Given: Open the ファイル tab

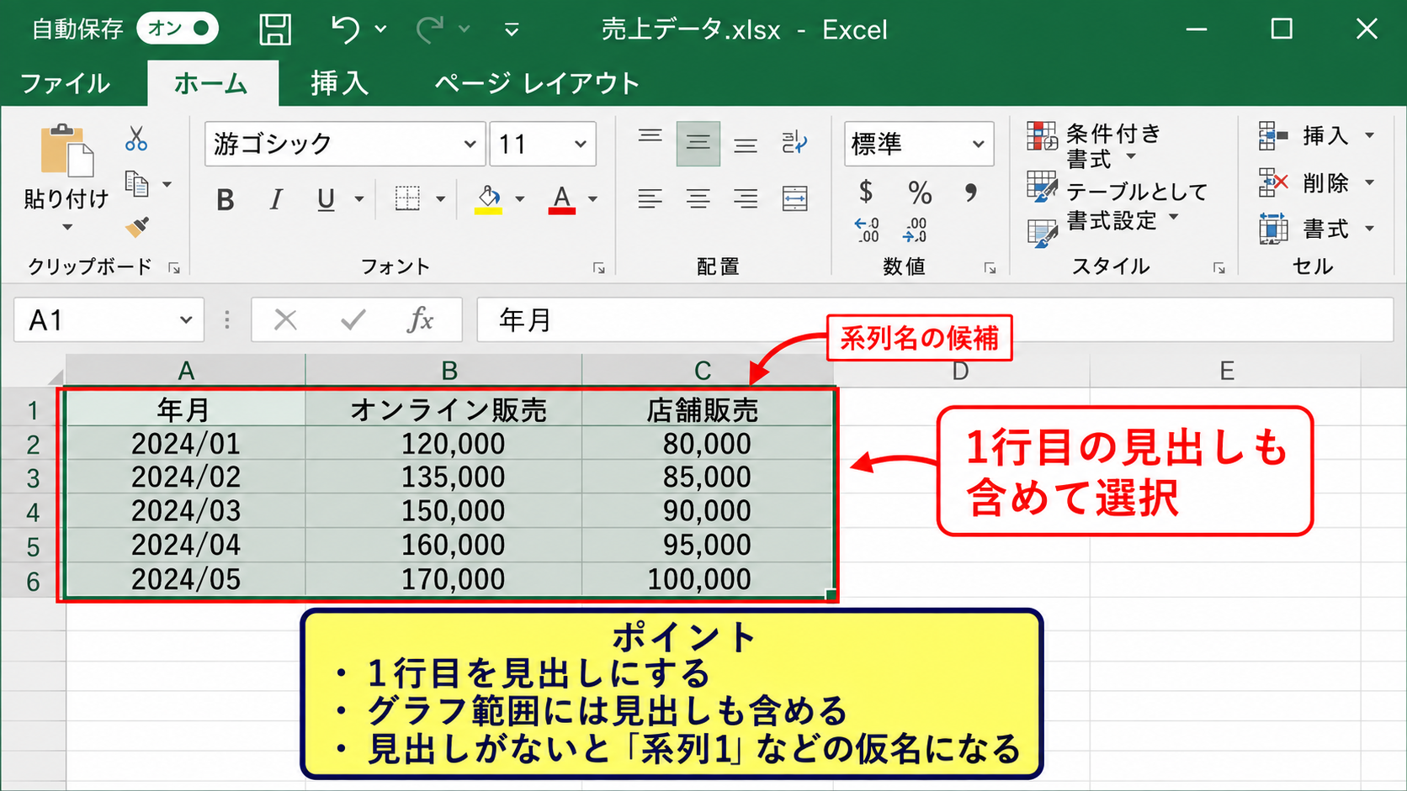Looking at the screenshot, I should 65,83.
